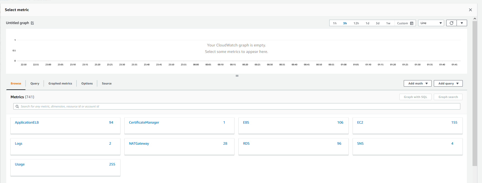This screenshot has height=183, width=482.
Task: Click the search magnifier icon
Action: (x=17, y=107)
